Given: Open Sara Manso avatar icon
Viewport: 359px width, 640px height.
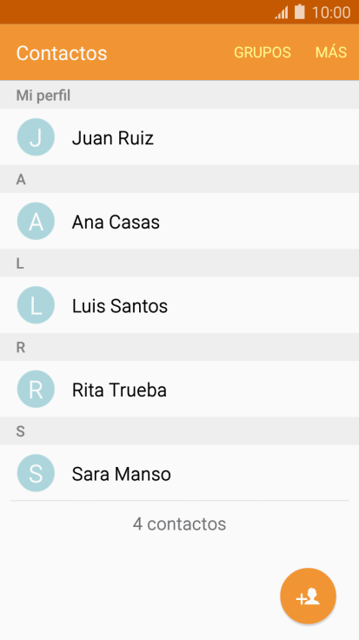Looking at the screenshot, I should coord(36,473).
